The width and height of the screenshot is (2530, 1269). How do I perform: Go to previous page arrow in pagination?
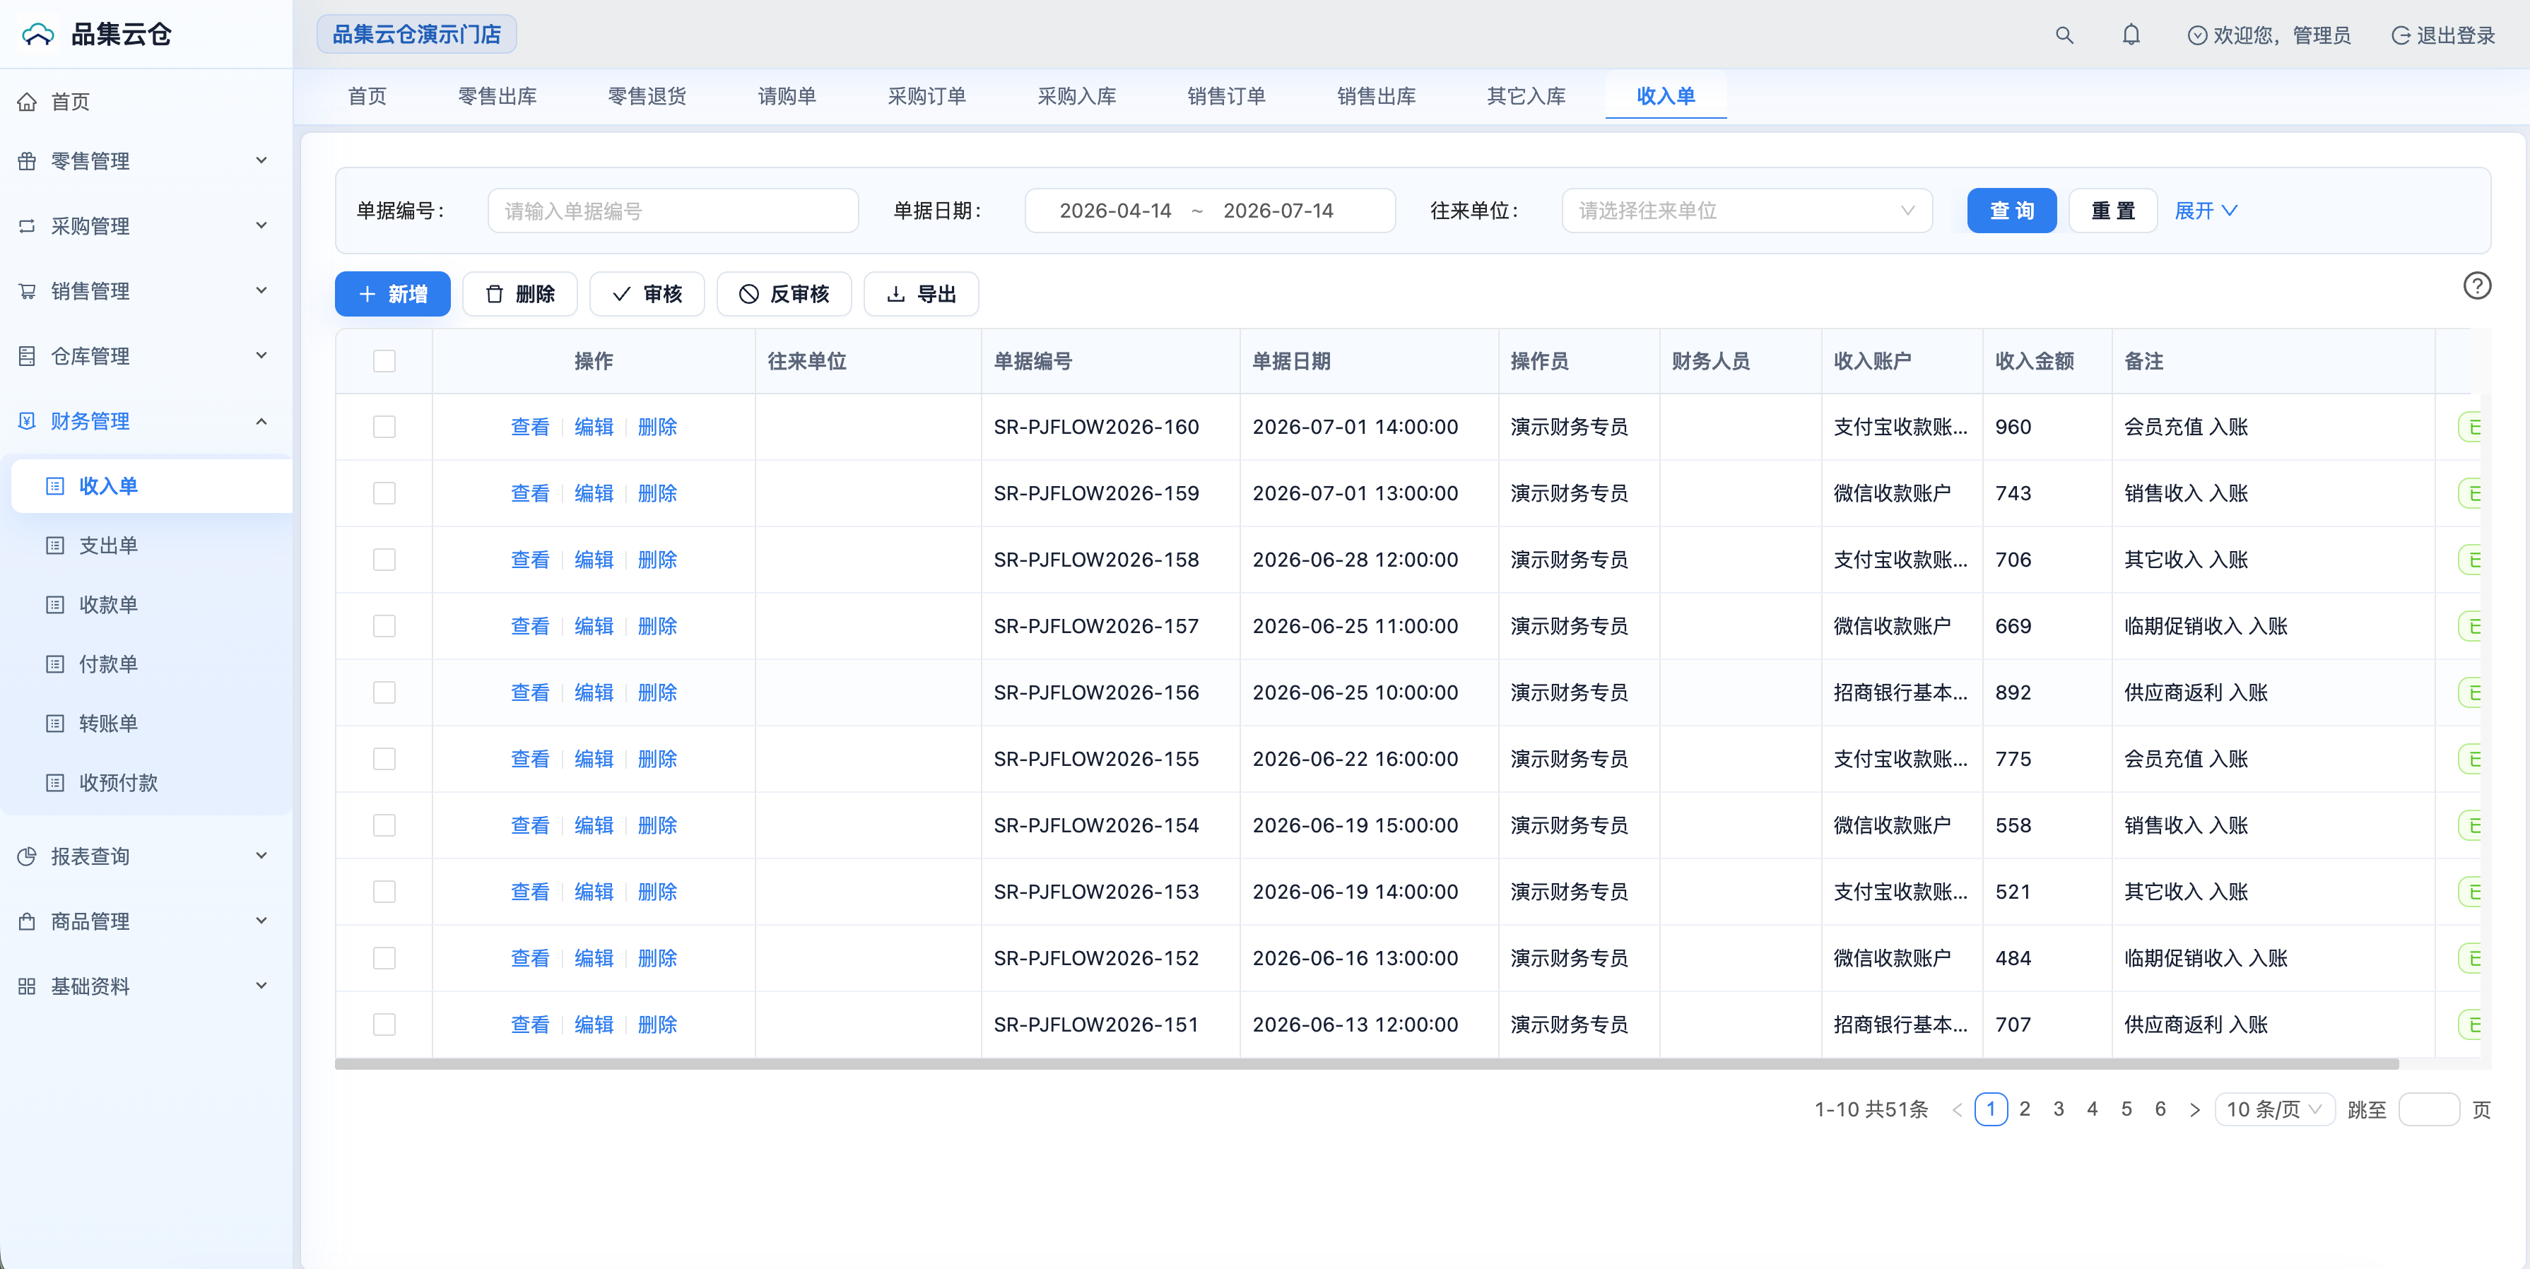pyautogui.click(x=1956, y=1110)
